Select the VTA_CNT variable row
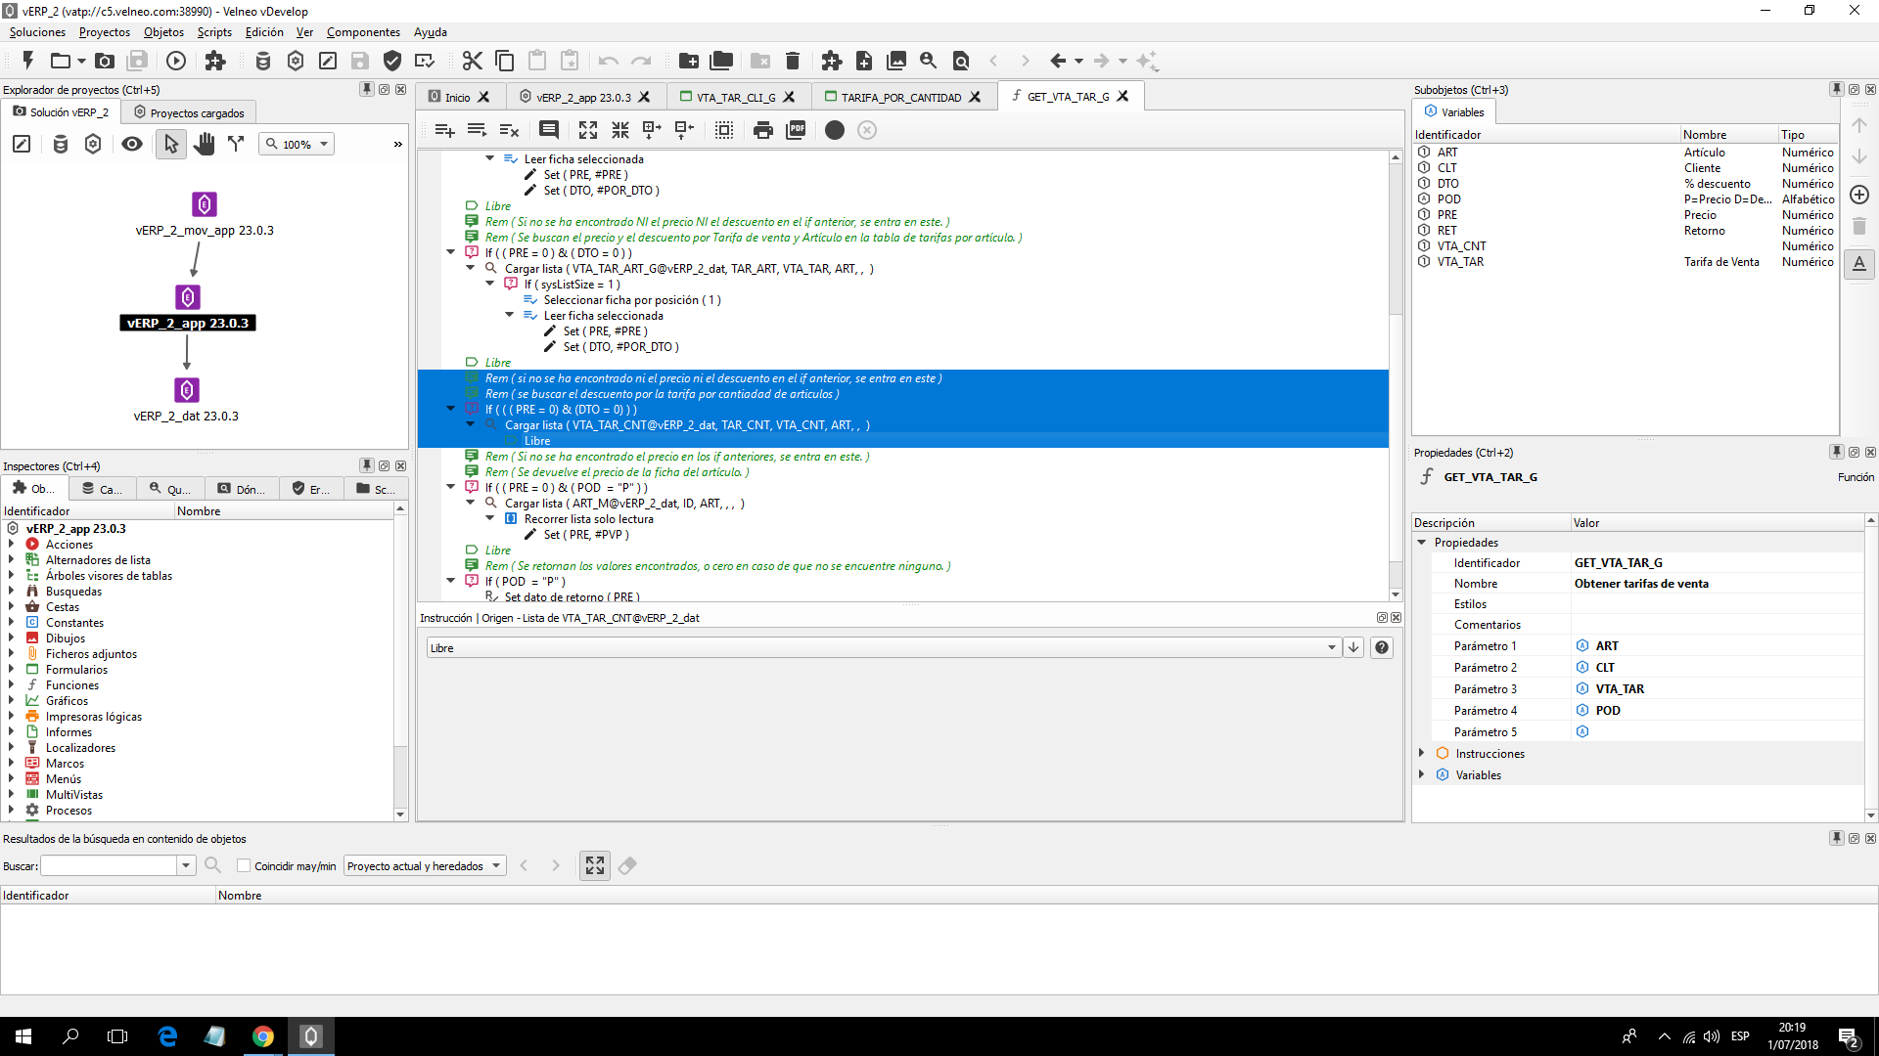1879x1056 pixels. click(1625, 246)
